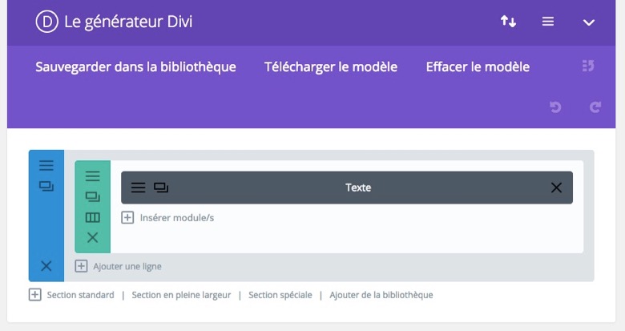
Task: Click the undo arrow icon
Action: [x=555, y=107]
